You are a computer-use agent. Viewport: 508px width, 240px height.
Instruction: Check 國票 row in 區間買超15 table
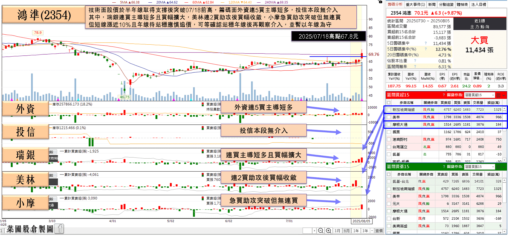tap(389, 132)
